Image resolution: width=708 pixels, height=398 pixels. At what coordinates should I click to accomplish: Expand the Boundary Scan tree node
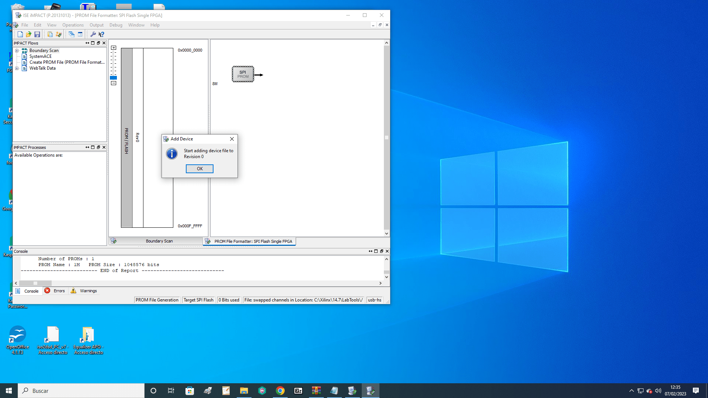17,50
